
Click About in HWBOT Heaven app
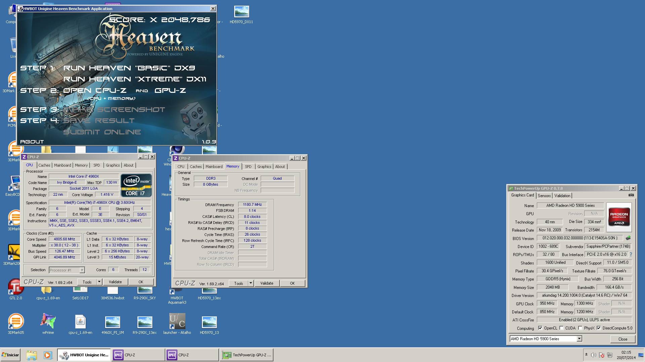pyautogui.click(x=32, y=142)
